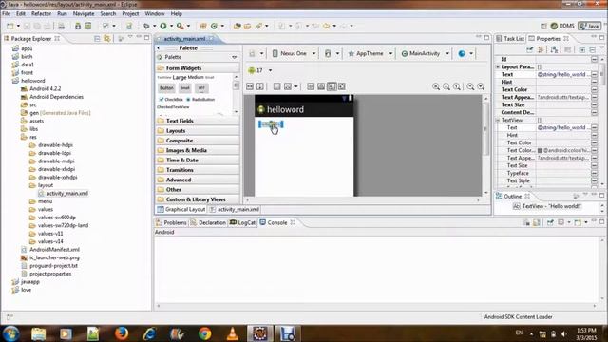Click the Debug bug toolbar icon

tap(146, 26)
